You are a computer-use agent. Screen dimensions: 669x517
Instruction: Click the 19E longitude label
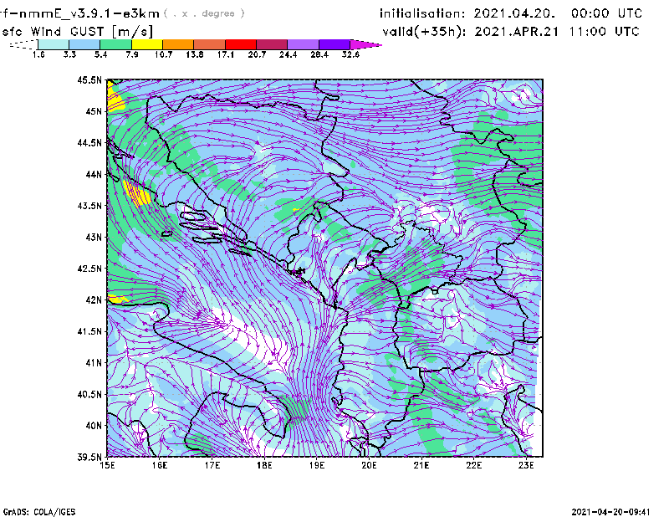[317, 465]
